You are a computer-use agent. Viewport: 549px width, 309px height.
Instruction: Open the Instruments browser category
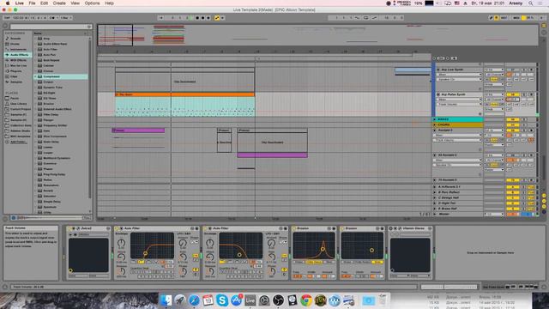coord(18,50)
